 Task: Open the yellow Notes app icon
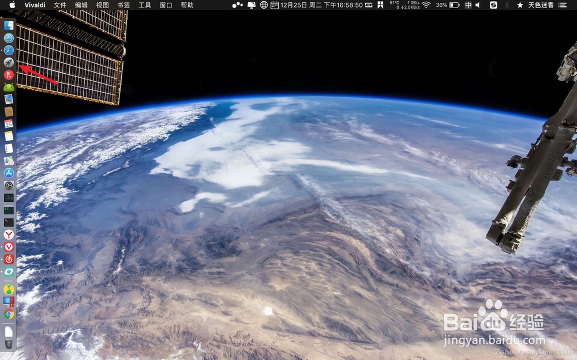point(9,137)
